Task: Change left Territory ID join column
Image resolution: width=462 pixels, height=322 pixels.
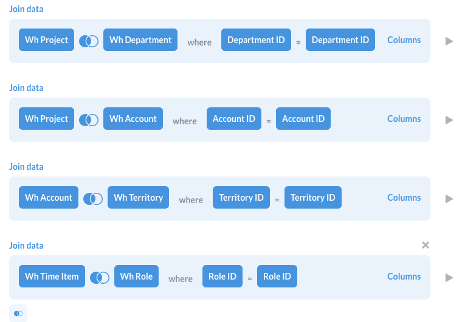Action: click(241, 198)
